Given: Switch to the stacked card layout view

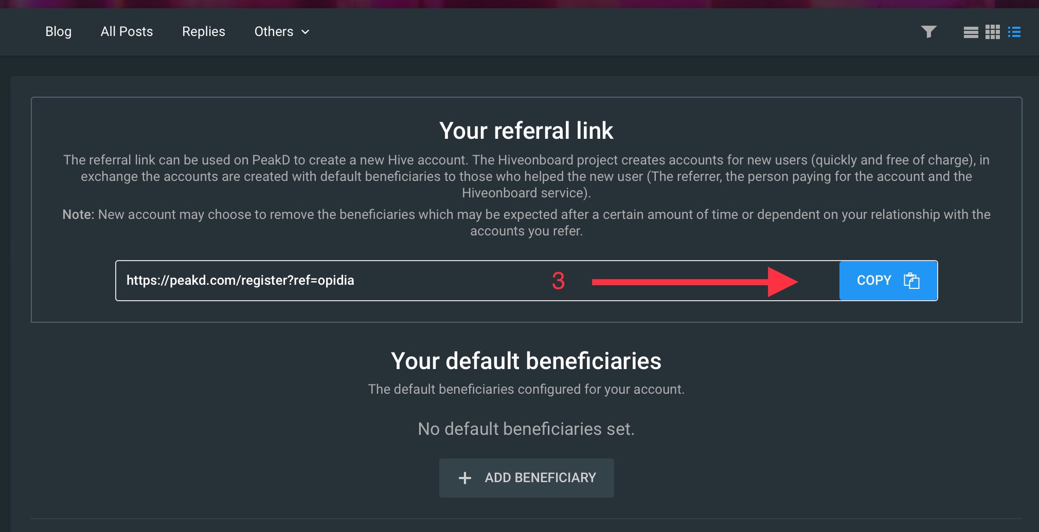Looking at the screenshot, I should point(971,32).
